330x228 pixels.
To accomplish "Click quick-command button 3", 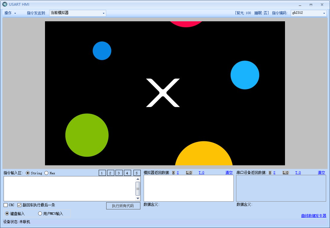I will pos(119,173).
